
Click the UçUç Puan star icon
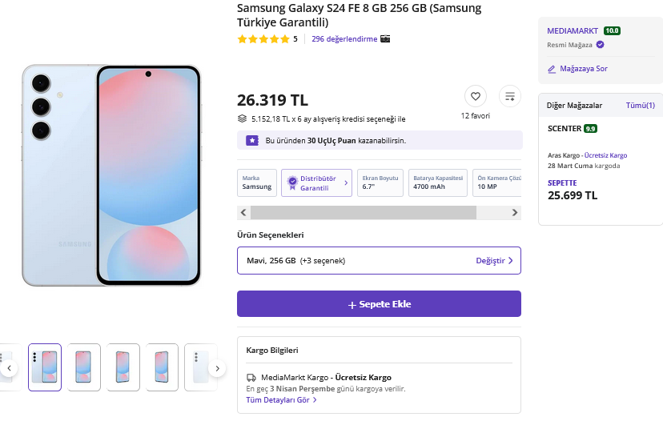(252, 140)
